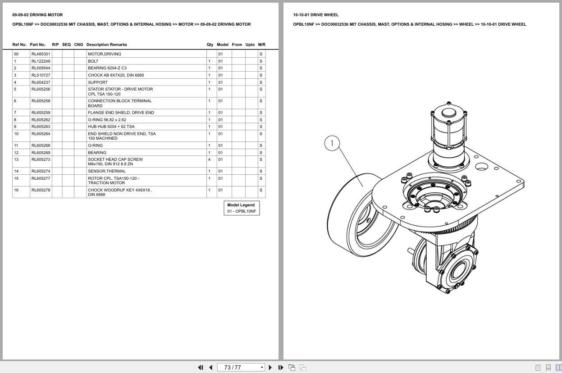The image size is (562, 373).
Task: Select SOCKET HEAD CAP SCREW description
Action: coord(115,162)
